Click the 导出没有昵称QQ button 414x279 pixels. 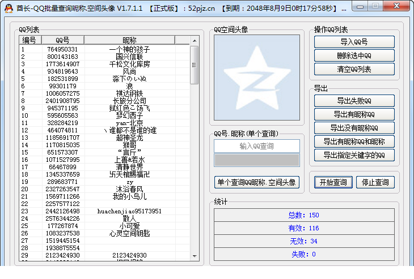354,128
